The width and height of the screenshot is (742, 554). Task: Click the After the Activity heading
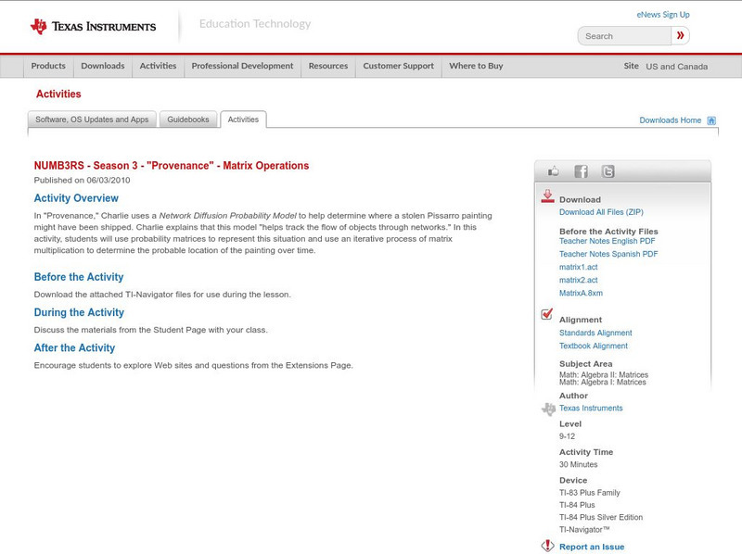coord(74,348)
